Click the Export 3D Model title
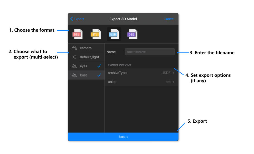254x154 pixels. [123, 19]
